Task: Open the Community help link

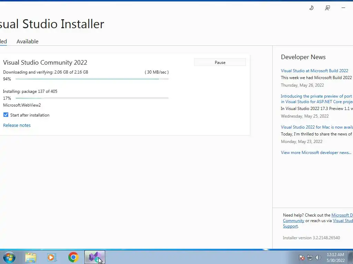Action: pyautogui.click(x=294, y=221)
